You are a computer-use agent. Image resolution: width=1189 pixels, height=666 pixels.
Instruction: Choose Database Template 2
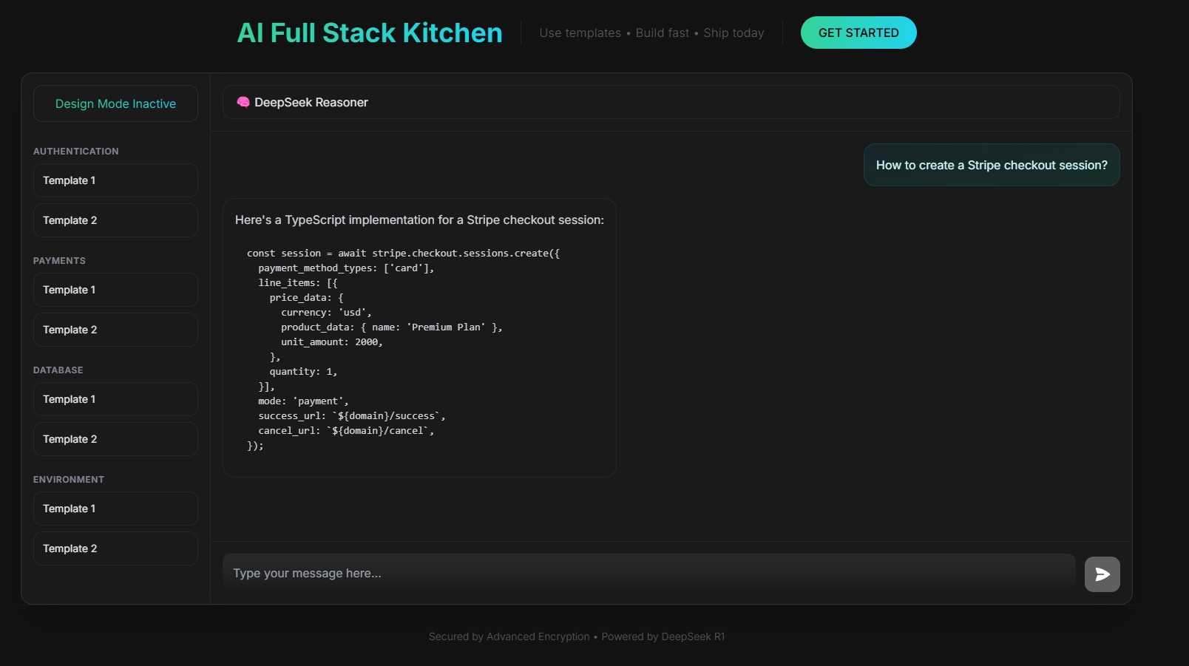pyautogui.click(x=115, y=439)
